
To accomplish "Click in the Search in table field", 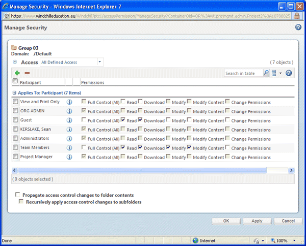I will (x=243, y=73).
